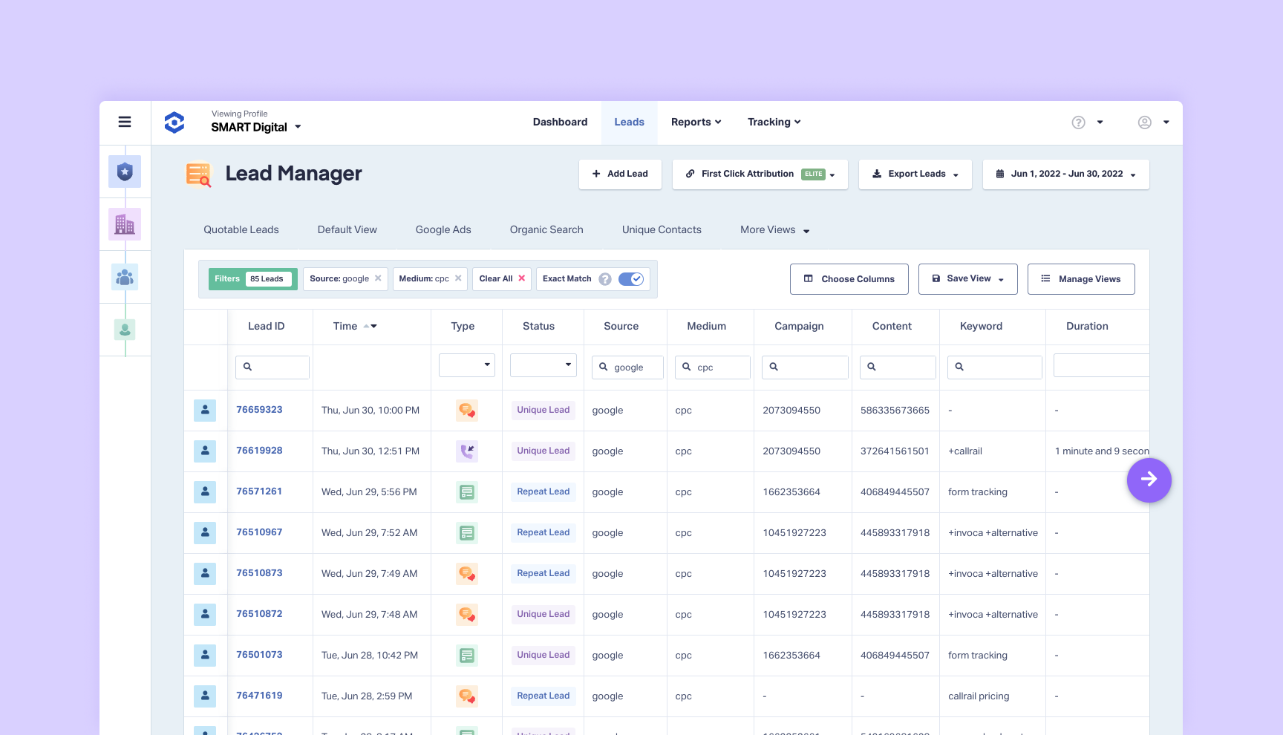Image resolution: width=1283 pixels, height=735 pixels.
Task: Click the phone call type icon for lead 76619928
Action: [x=467, y=451]
